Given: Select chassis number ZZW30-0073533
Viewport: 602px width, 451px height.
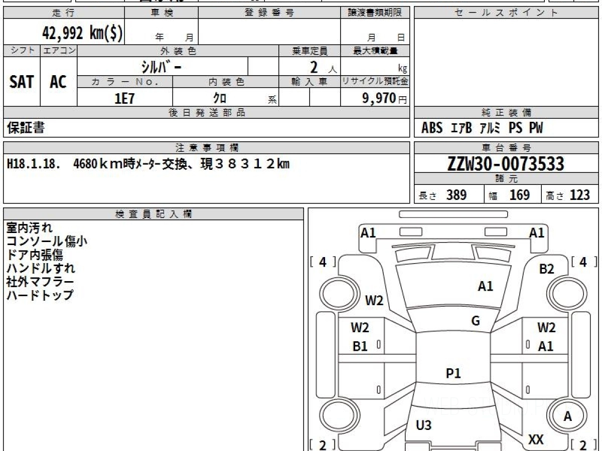Looking at the screenshot, I should tap(506, 163).
